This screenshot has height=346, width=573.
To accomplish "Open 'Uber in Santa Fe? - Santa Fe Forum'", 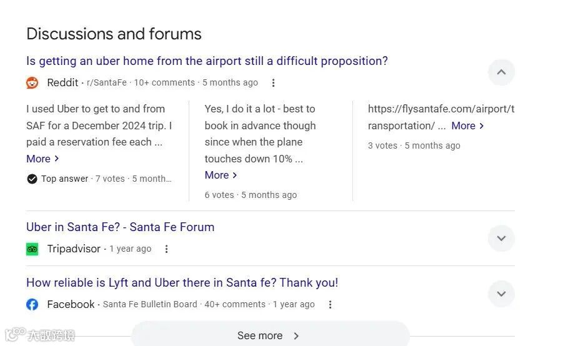I will click(x=120, y=227).
